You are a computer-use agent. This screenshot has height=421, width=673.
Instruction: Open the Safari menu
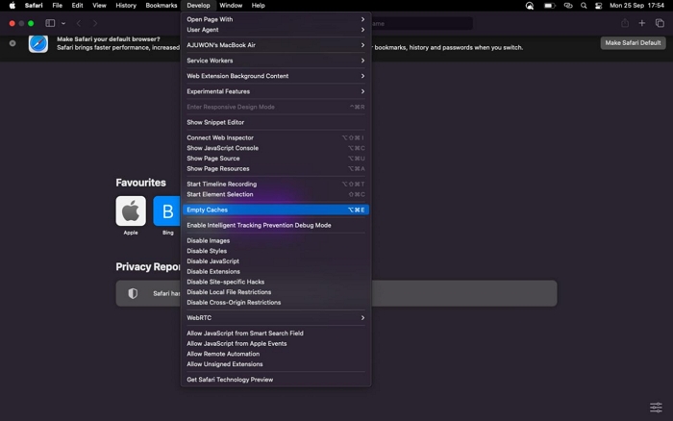pos(34,6)
